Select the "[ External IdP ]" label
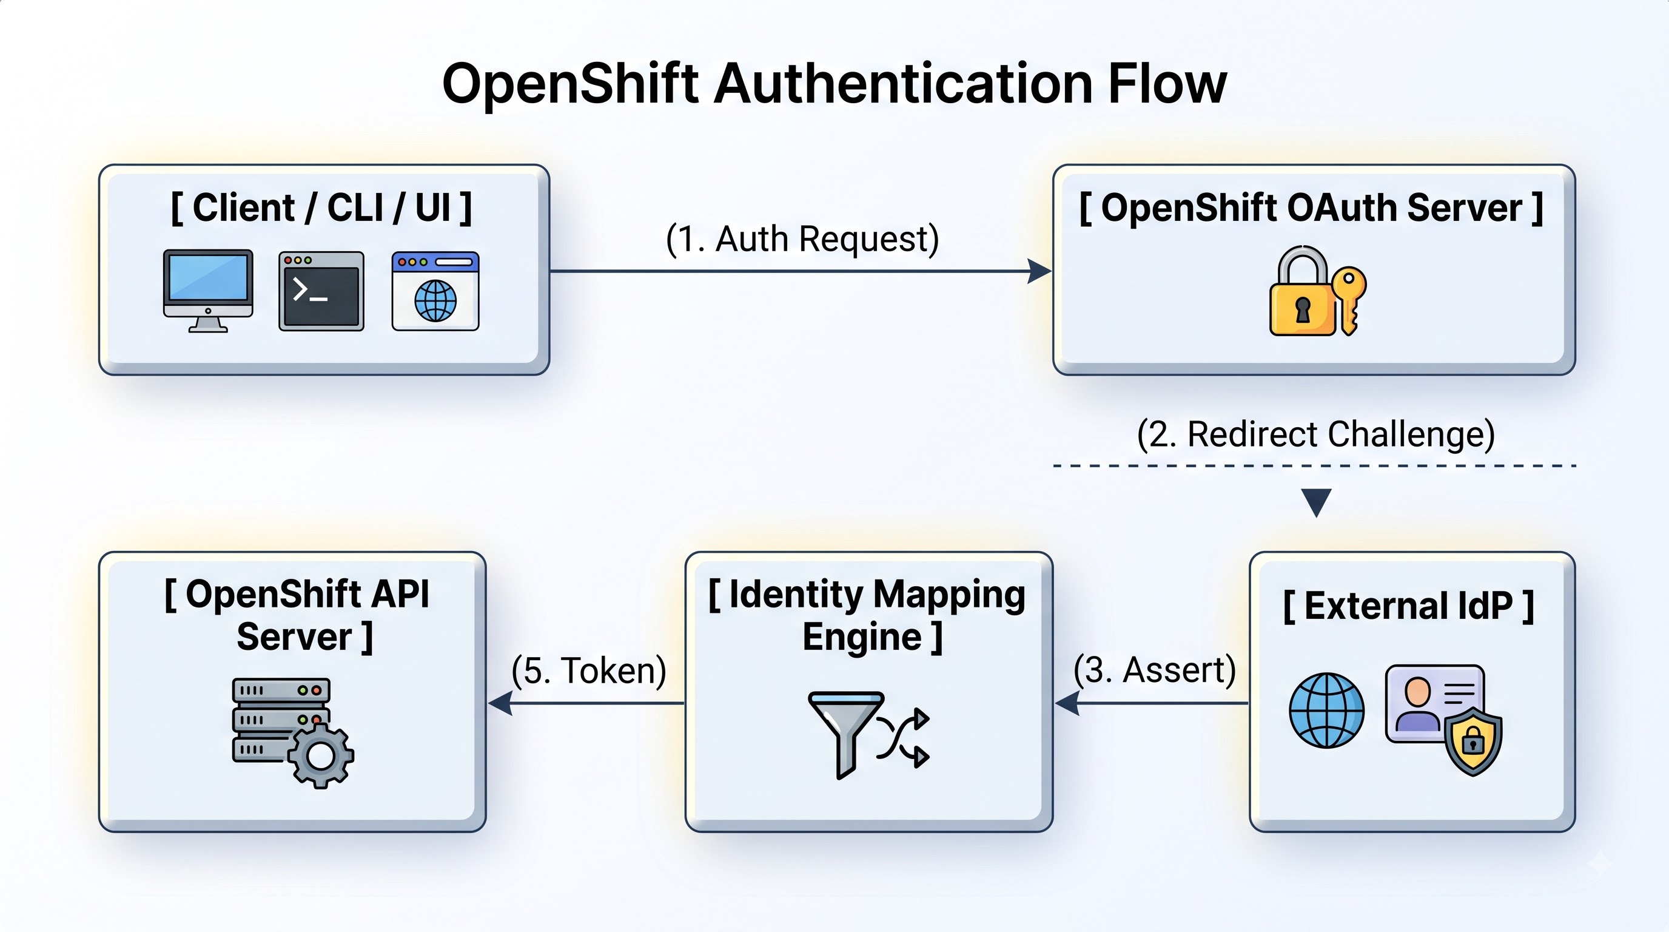Screen dimensions: 1669x932 [1409, 606]
